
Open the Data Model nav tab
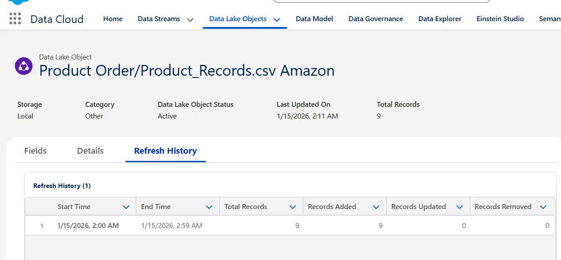(x=314, y=19)
